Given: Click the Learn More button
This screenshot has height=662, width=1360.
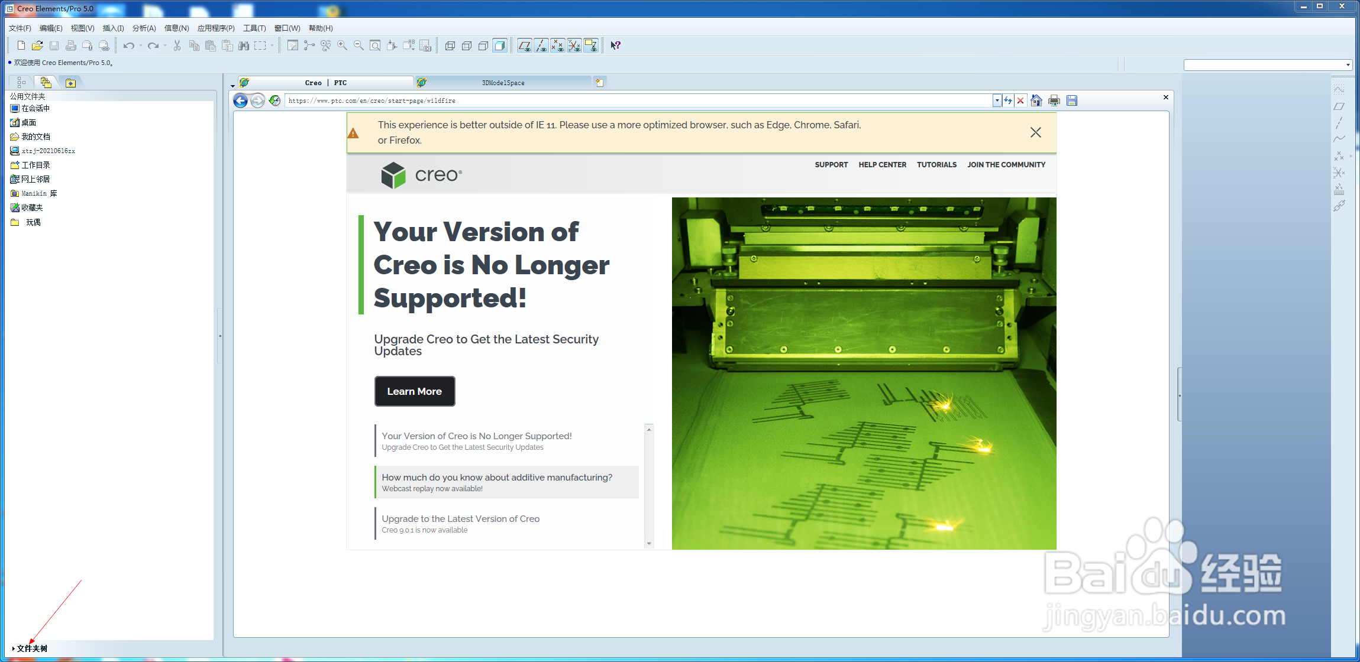Looking at the screenshot, I should 415,391.
